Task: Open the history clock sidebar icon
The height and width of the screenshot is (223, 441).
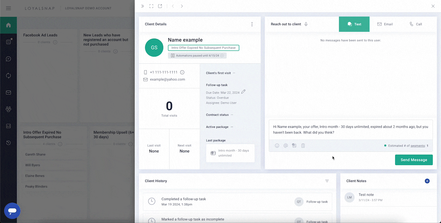Action: click(8, 143)
